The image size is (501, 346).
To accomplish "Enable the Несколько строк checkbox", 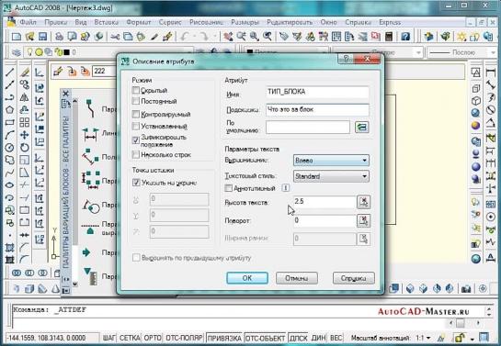I will [136, 155].
